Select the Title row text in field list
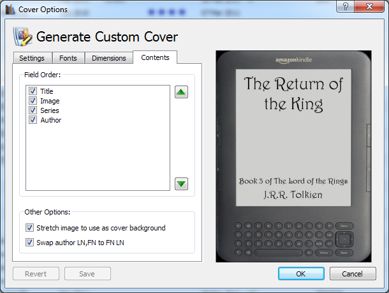The height and width of the screenshot is (293, 389). click(x=47, y=91)
